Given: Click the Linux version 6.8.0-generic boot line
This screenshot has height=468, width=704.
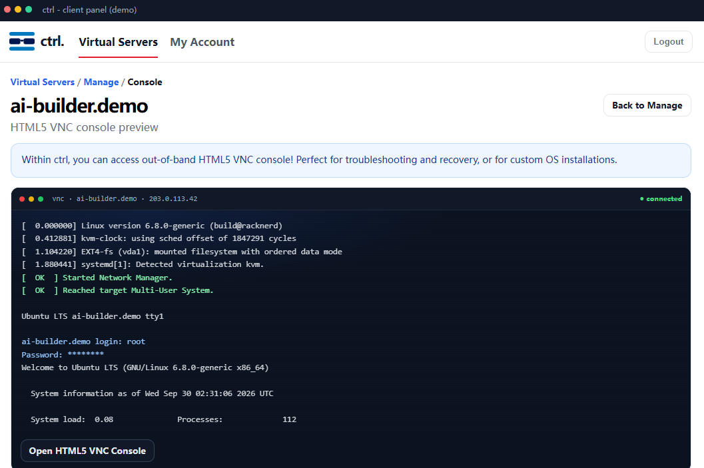Looking at the screenshot, I should tap(152, 226).
